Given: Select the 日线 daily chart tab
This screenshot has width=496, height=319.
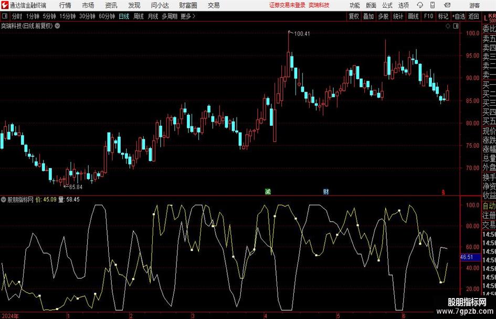Looking at the screenshot, I should 124,16.
